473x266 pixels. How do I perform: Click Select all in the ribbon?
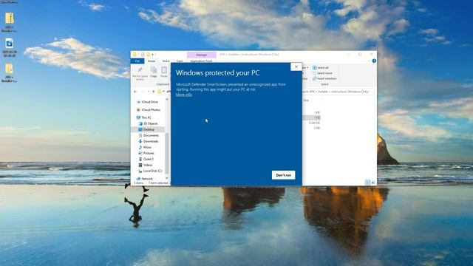(320, 67)
